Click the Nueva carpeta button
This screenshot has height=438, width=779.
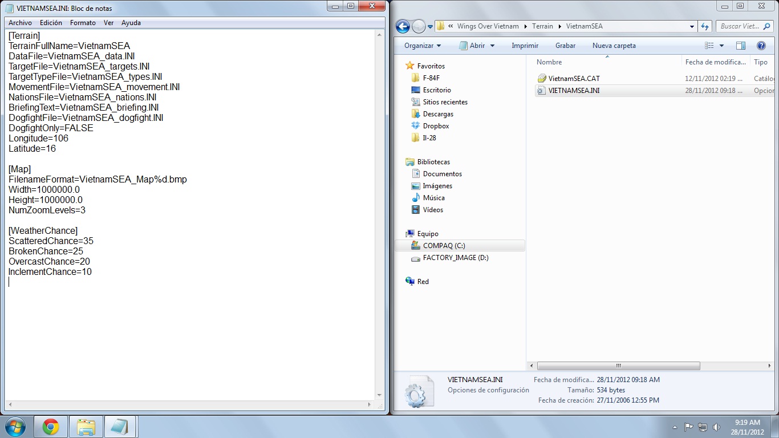(x=614, y=46)
